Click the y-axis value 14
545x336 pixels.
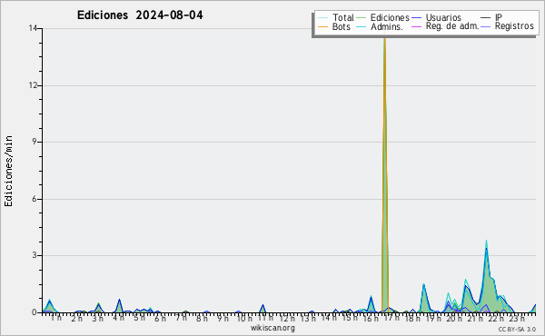tap(33, 28)
